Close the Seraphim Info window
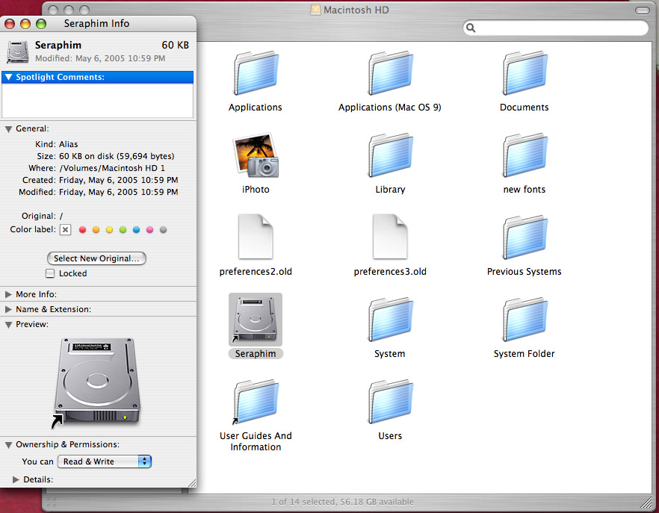This screenshot has width=659, height=513. click(10, 24)
